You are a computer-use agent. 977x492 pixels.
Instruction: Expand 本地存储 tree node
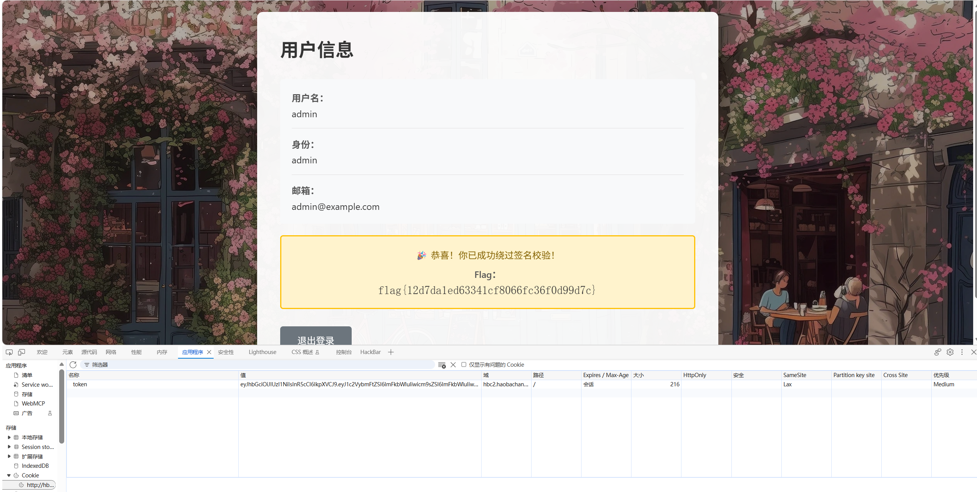pyautogui.click(x=9, y=437)
